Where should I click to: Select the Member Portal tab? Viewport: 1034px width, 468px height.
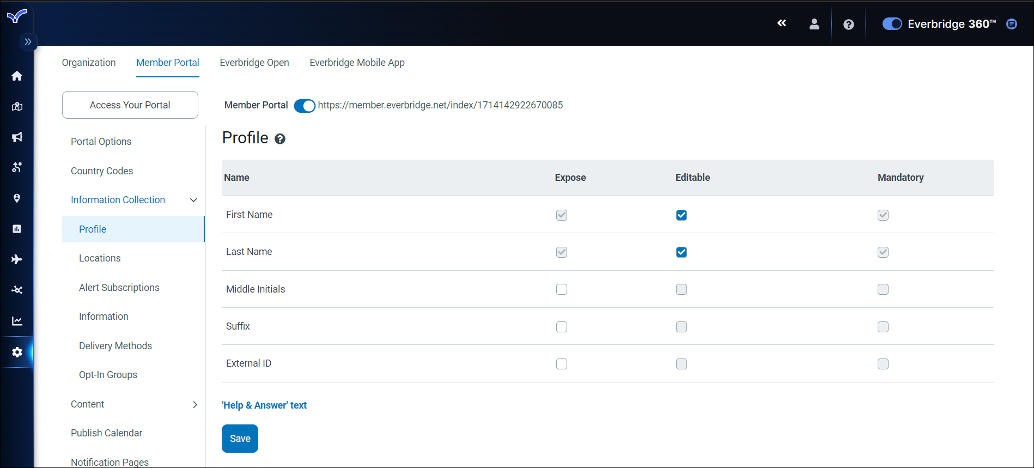[168, 63]
